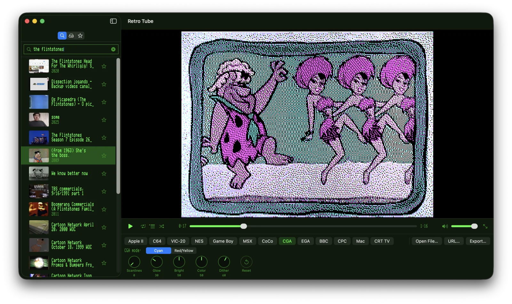Star the 'TBS commercials 9/16/1991' video
This screenshot has height=304, width=512.
[104, 191]
